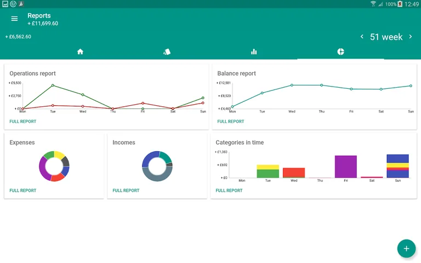The width and height of the screenshot is (421, 263).
Task: Open the hamburger navigation menu
Action: coord(14,19)
